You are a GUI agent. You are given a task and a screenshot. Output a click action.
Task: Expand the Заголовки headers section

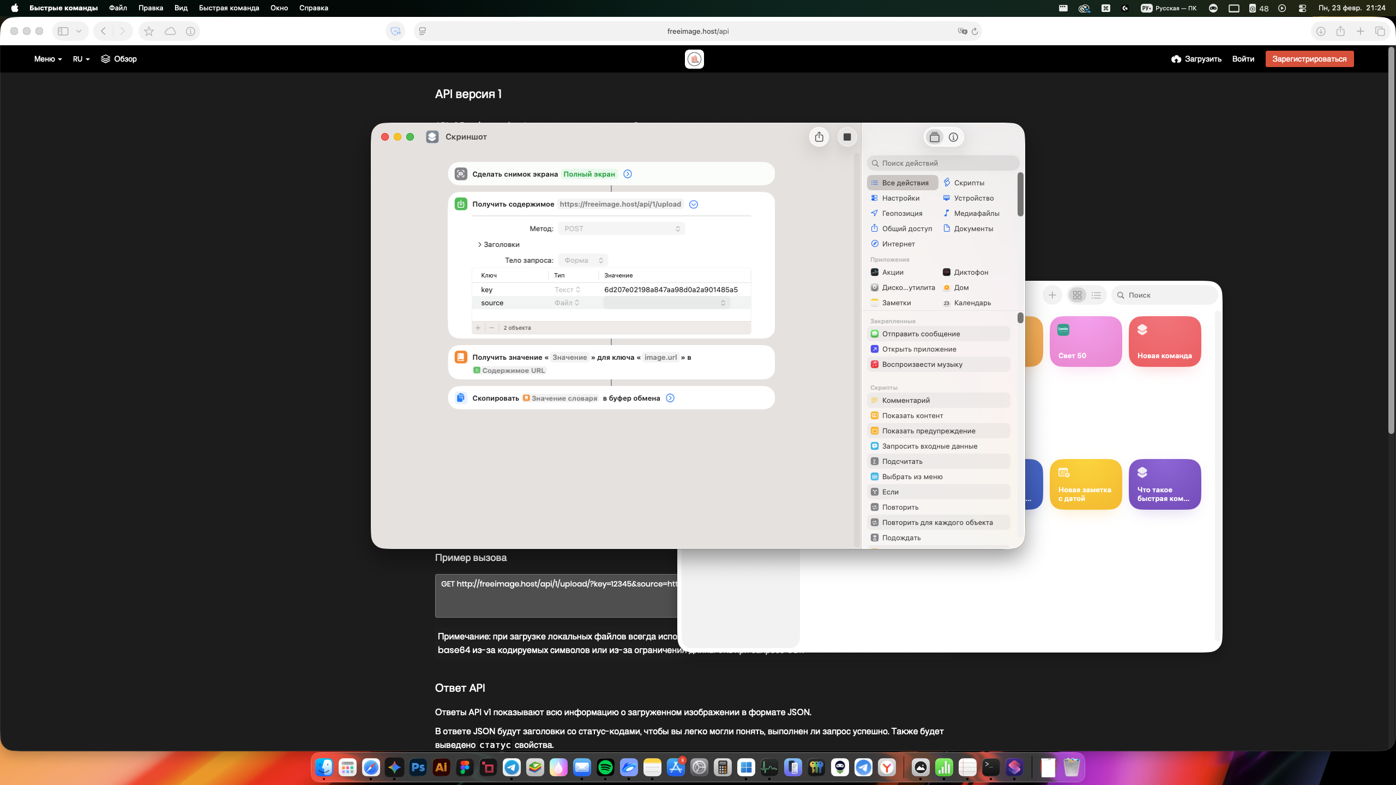(x=498, y=244)
